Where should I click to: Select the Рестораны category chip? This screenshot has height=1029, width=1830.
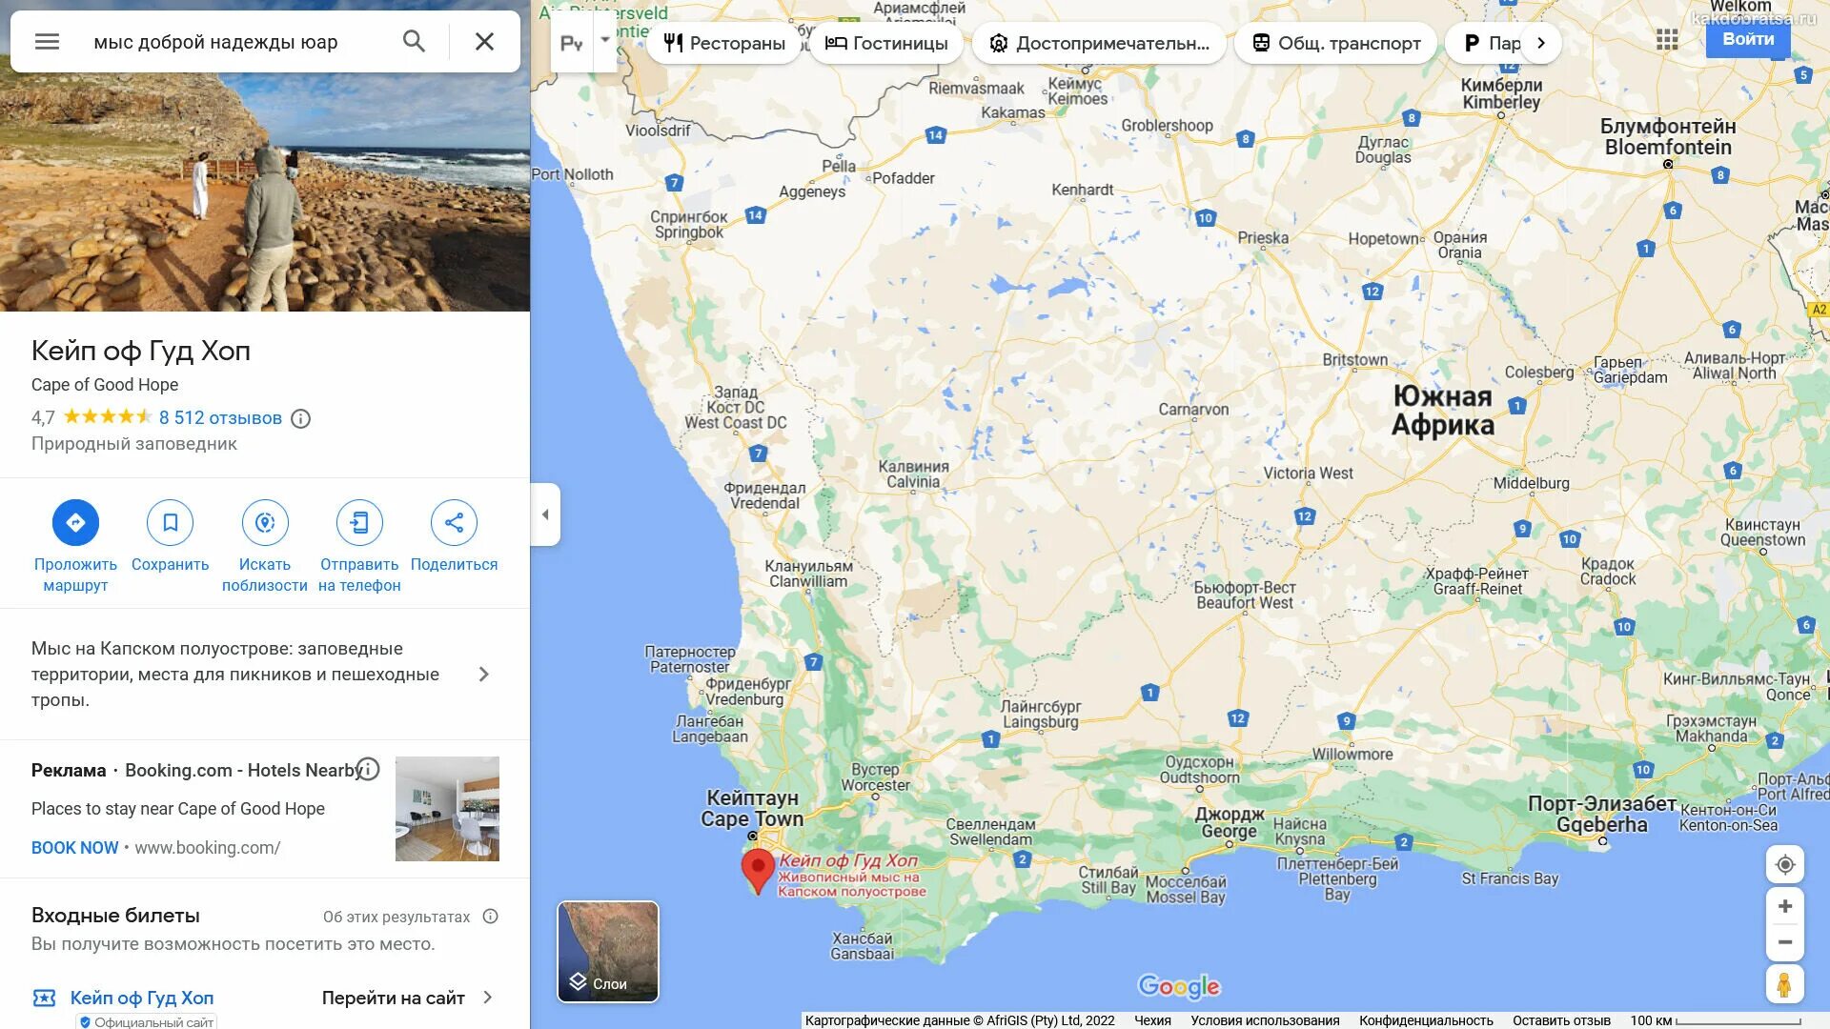coord(725,43)
